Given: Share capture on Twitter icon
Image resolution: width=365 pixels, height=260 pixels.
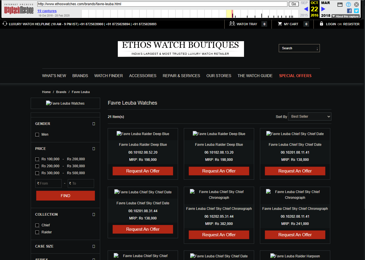Looking at the screenshot, I should click(356, 11).
